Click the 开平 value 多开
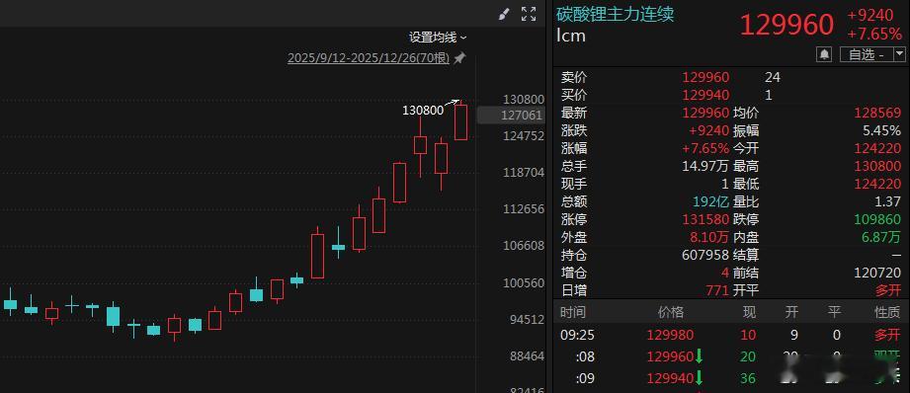Viewport: 910px width, 393px height. tap(888, 290)
